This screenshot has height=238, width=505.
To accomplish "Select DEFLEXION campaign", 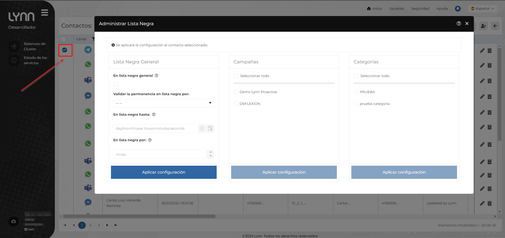I will click(x=236, y=104).
